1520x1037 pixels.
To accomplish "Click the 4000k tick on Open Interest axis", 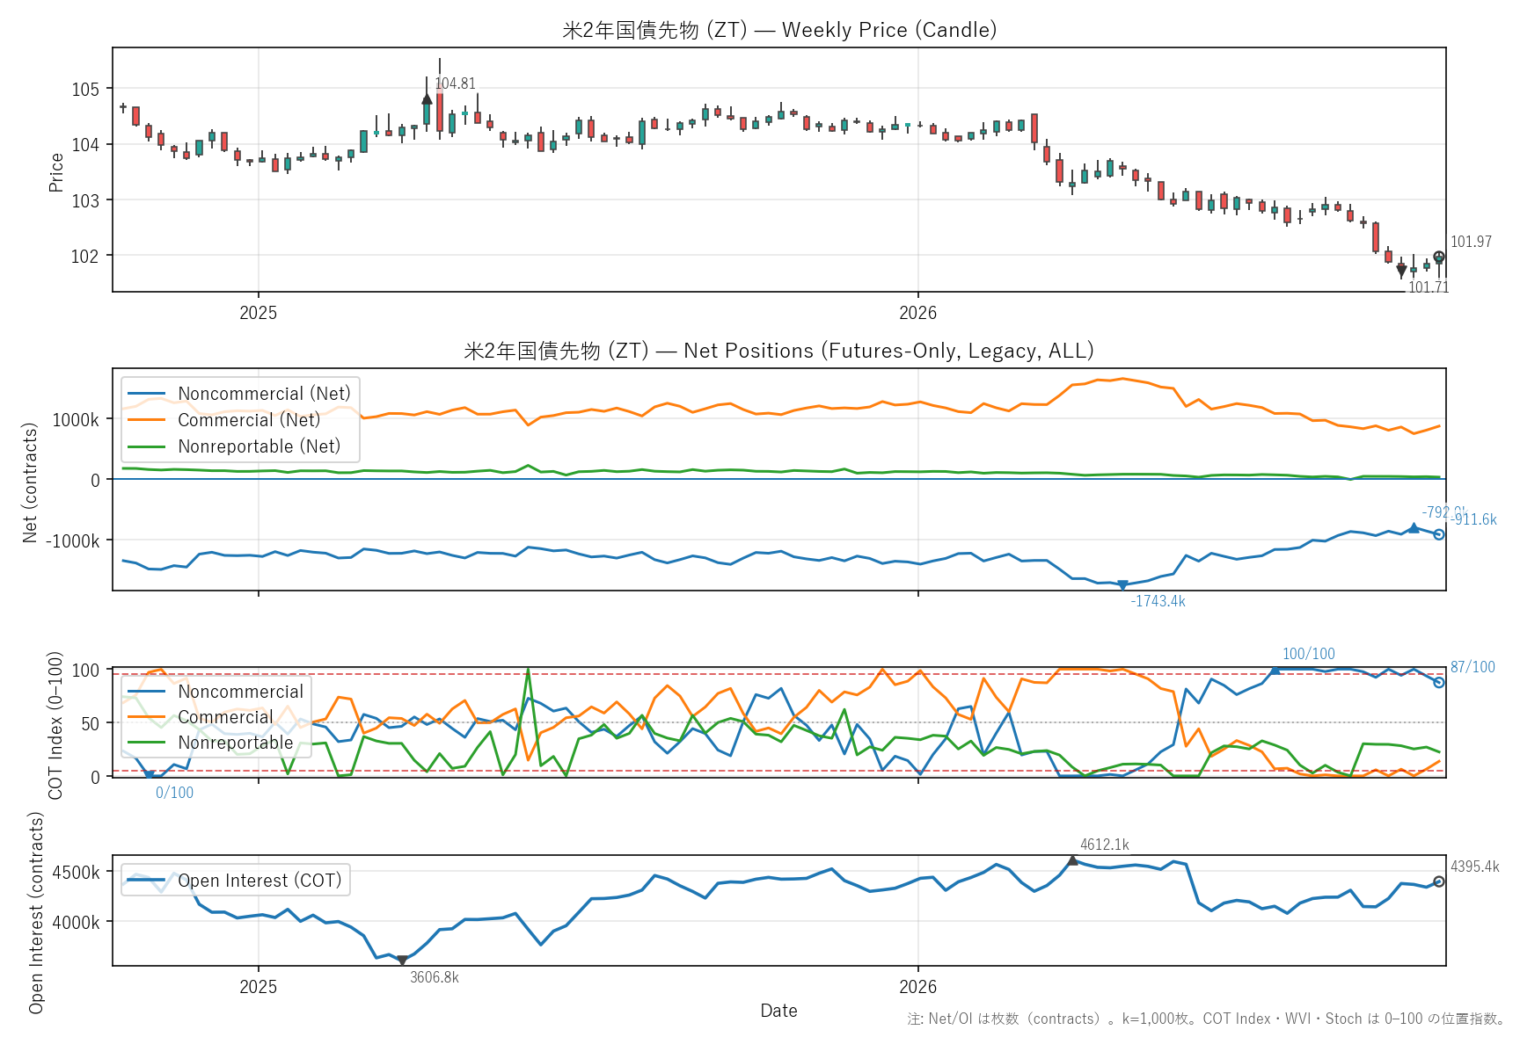I will click(x=77, y=923).
